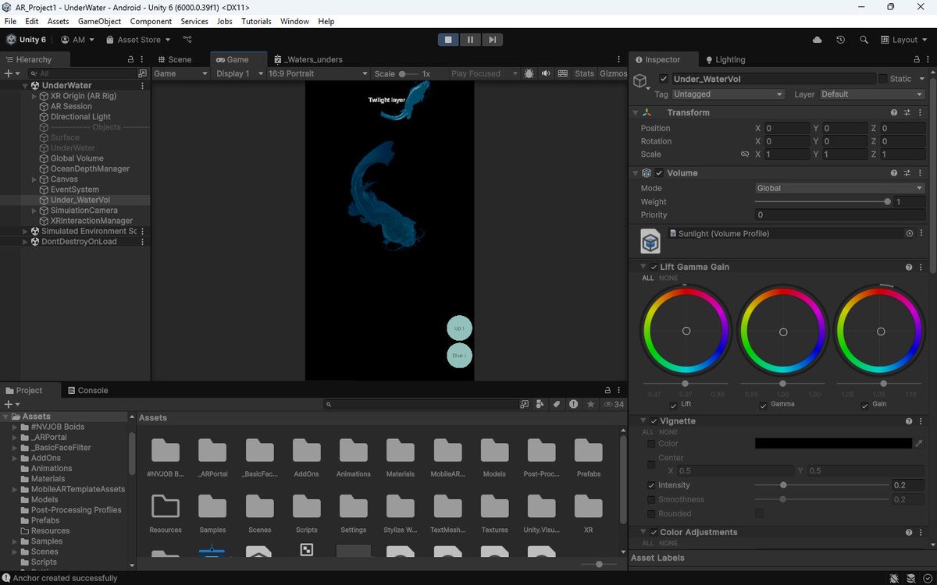Image resolution: width=937 pixels, height=585 pixels.
Task: Click the Up button in the game view
Action: (x=459, y=328)
